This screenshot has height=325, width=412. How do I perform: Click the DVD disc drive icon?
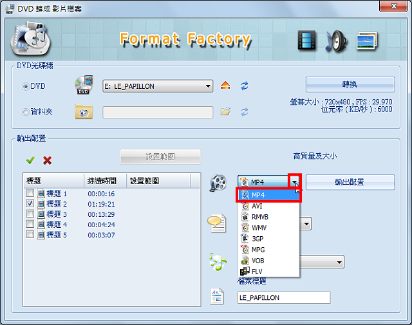point(84,85)
